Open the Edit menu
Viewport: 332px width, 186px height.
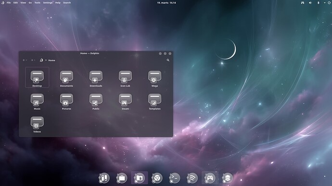point(15,3)
